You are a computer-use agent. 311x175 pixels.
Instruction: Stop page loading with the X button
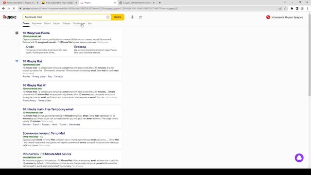click(14, 9)
